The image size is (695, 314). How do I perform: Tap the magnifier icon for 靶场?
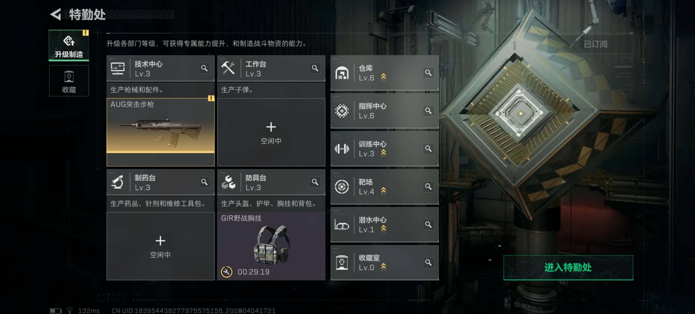[x=428, y=187]
